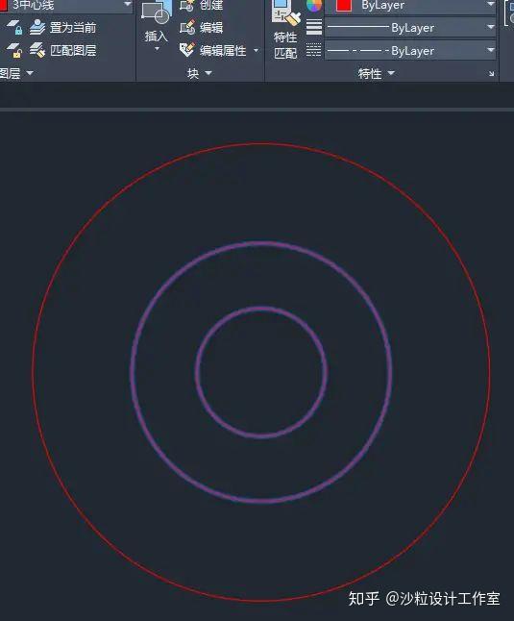Click the lineweight lines icon
This screenshot has width=514, height=621.
(x=314, y=27)
